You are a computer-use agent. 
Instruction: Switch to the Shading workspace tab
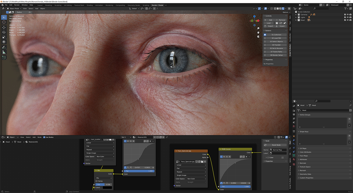[89, 5]
